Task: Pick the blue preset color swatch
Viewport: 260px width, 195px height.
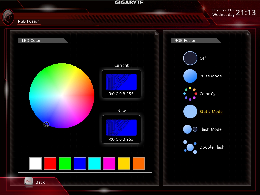Action: [x=80, y=164]
